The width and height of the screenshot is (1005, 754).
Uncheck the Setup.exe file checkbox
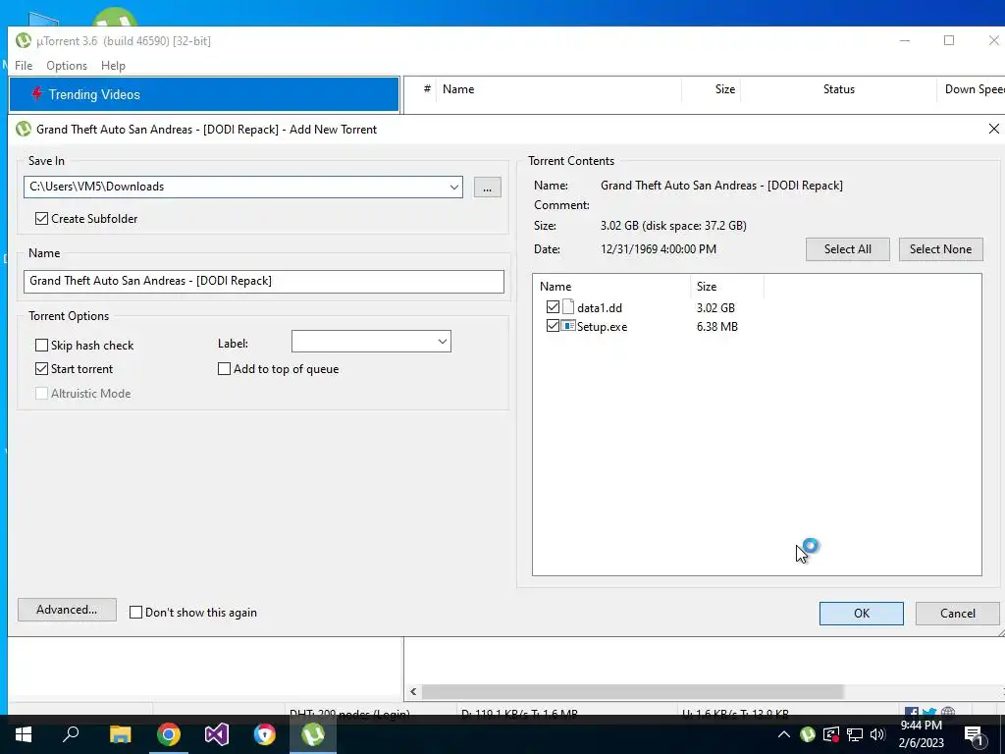[553, 326]
